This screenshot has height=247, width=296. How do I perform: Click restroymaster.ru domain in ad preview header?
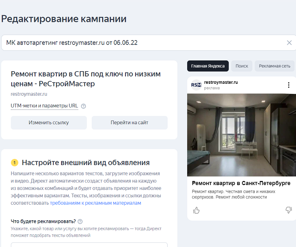[221, 82]
